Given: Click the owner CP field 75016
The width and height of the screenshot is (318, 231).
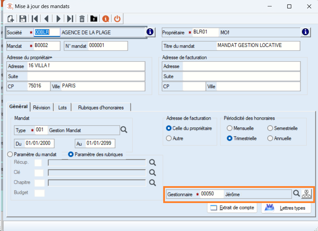Looking at the screenshot, I should click(39, 86).
